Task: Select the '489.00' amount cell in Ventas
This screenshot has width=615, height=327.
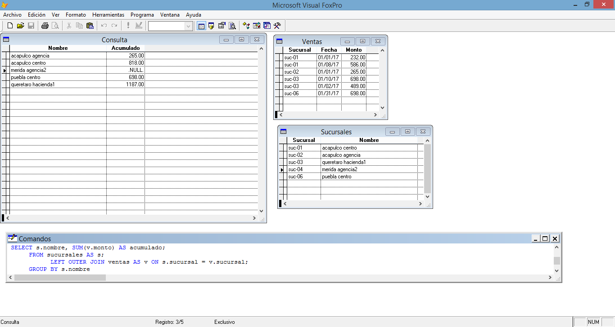Action: click(354, 86)
